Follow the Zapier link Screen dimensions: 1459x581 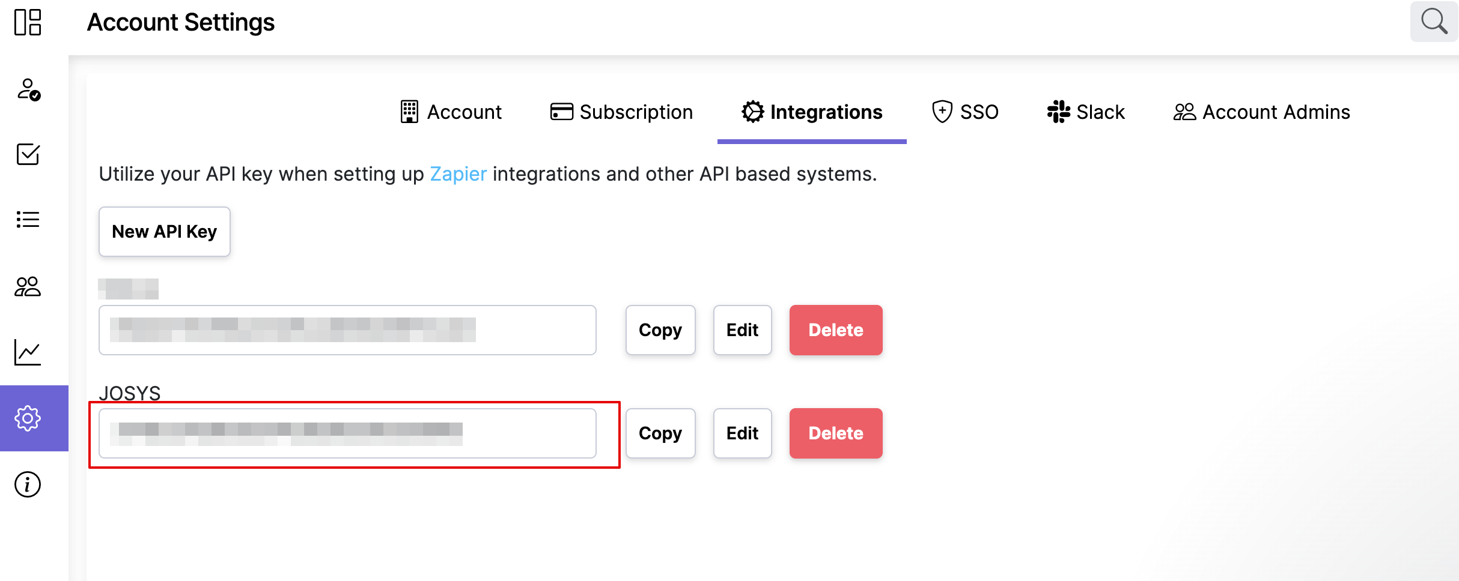pyautogui.click(x=458, y=174)
